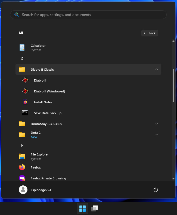Expand the Dota 2 folder chevron
Screen dimensions: 177x215
[x=156, y=135]
